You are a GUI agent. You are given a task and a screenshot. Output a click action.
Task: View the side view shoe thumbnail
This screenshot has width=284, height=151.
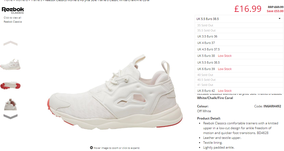coord(11,65)
